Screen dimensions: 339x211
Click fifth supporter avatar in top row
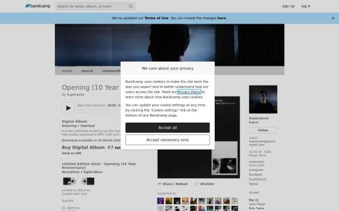(x=193, y=201)
